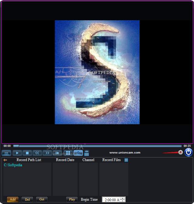The image size is (194, 204).
Task: Step forward one frame button
Action: pos(57,153)
